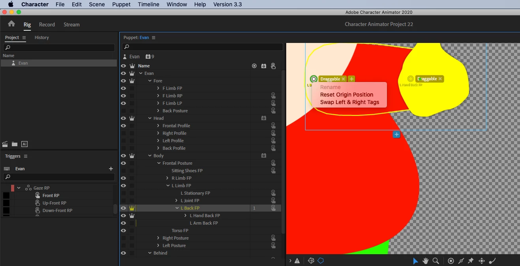
Task: Switch to the Stream workspace
Action: click(x=71, y=24)
